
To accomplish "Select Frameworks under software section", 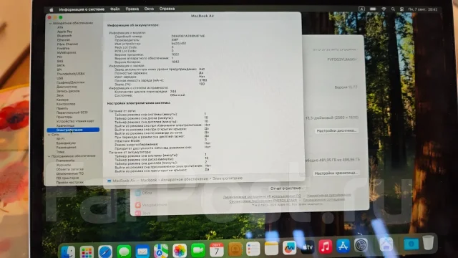I will tap(65, 161).
